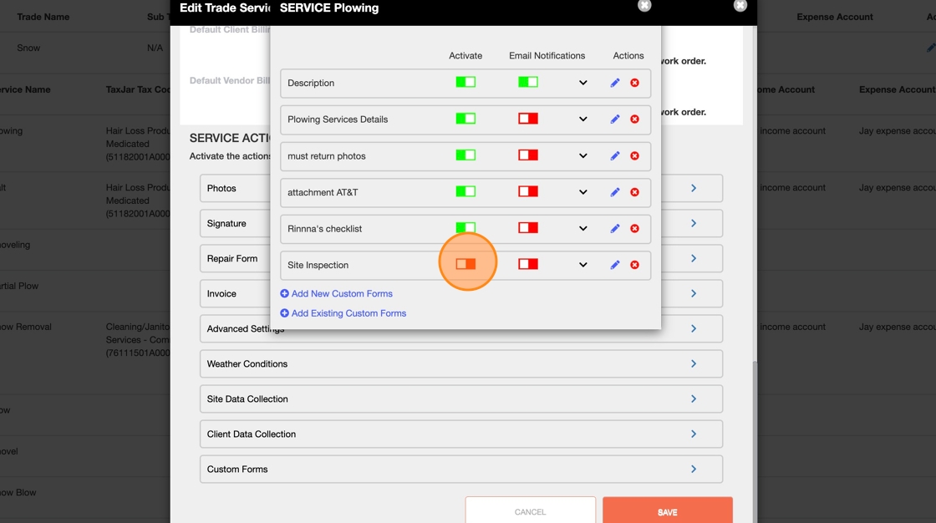Click pencil icon for must return photos
Image resolution: width=936 pixels, height=523 pixels.
[615, 156]
